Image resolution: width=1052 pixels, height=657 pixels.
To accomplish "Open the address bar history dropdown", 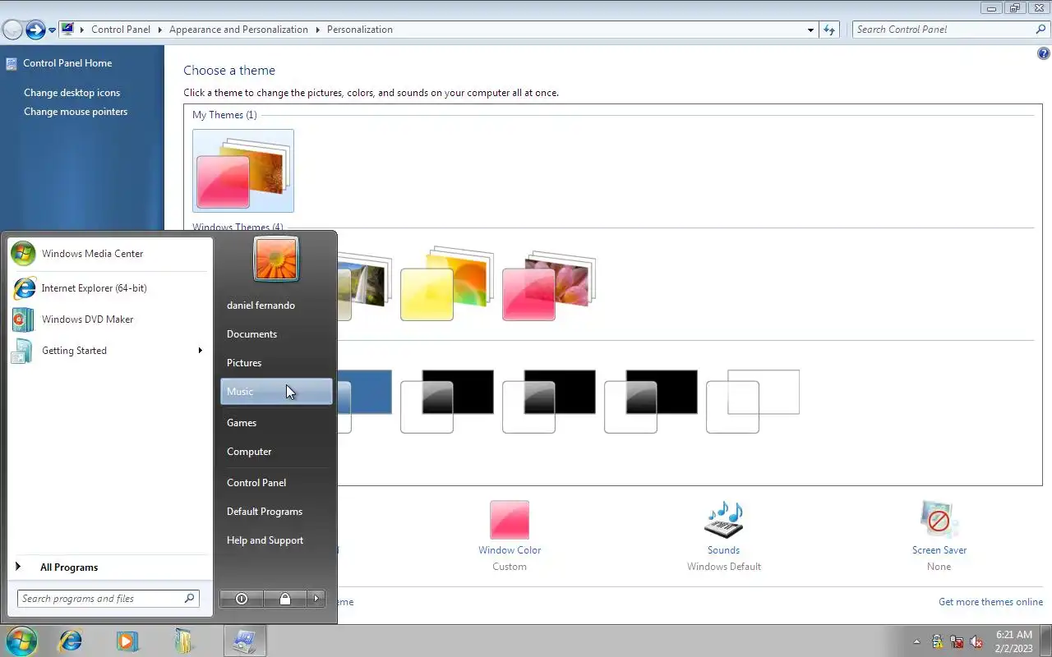I will [x=811, y=30].
